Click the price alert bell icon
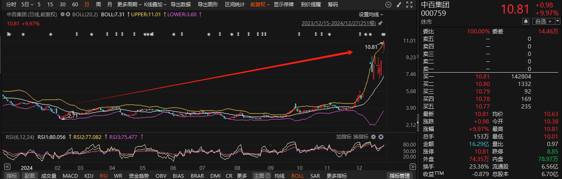Image resolution: width=562 pixels, height=179 pixels. click(526, 21)
